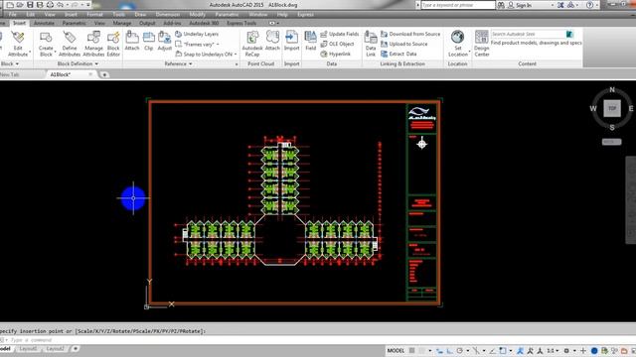Expand the Block Definition panel
This screenshot has height=357, width=636.
78,63
